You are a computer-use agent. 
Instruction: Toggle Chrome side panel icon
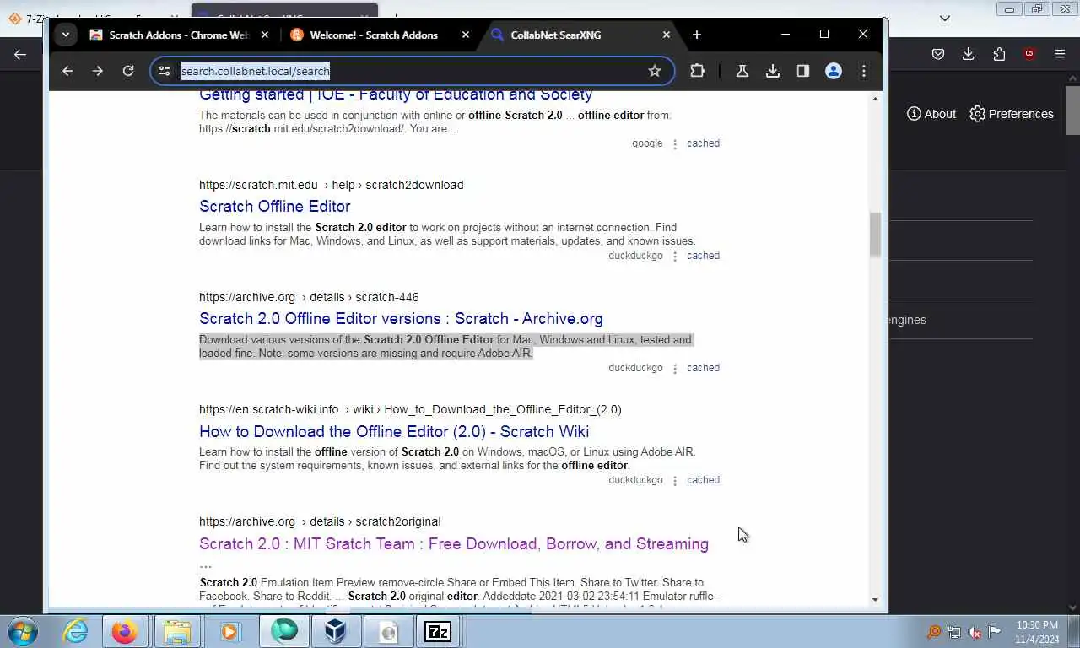coord(803,71)
